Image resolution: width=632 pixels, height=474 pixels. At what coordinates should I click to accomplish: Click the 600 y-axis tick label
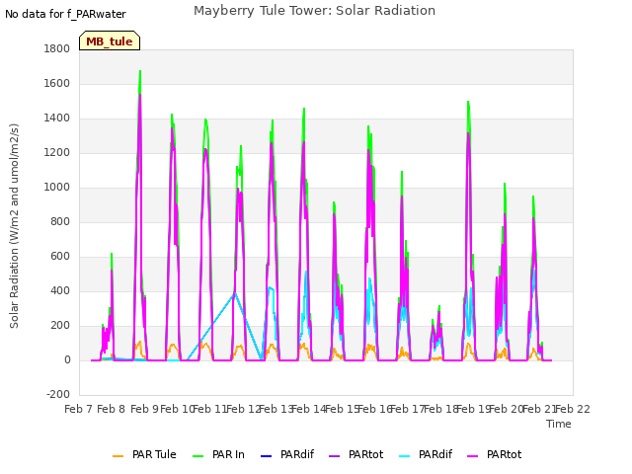click(60, 257)
